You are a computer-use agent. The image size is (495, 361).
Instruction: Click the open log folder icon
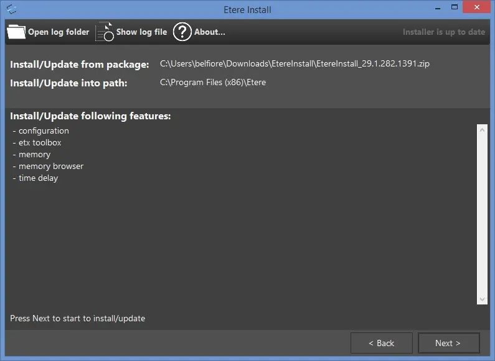point(16,32)
